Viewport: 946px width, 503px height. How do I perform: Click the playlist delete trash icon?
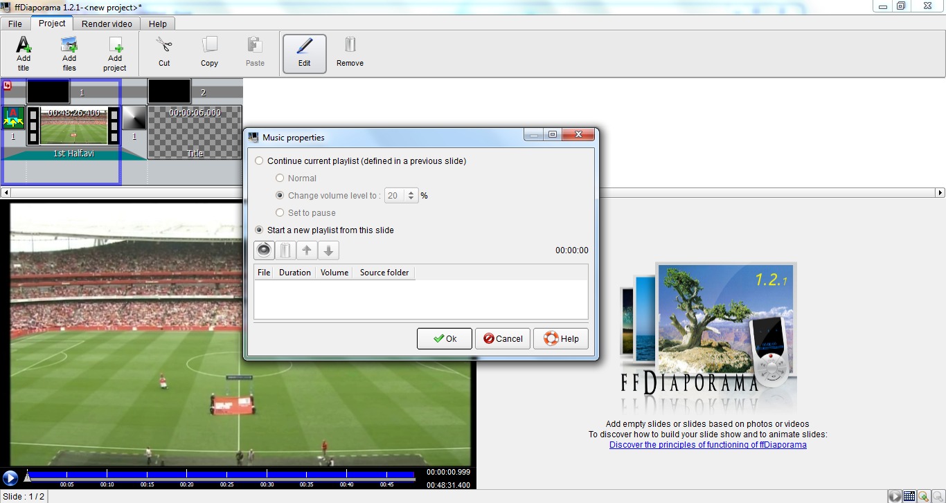point(285,250)
